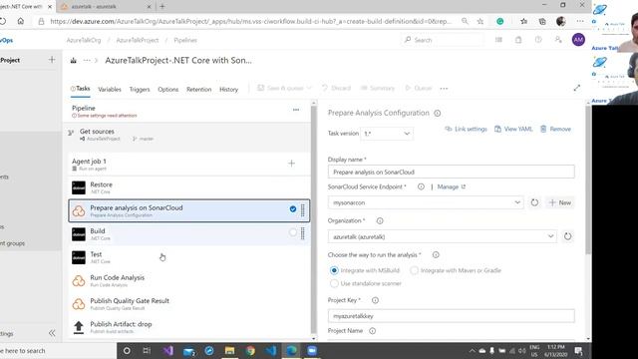The height and width of the screenshot is (359, 638).
Task: Select the Restore task row
Action: pos(189,187)
